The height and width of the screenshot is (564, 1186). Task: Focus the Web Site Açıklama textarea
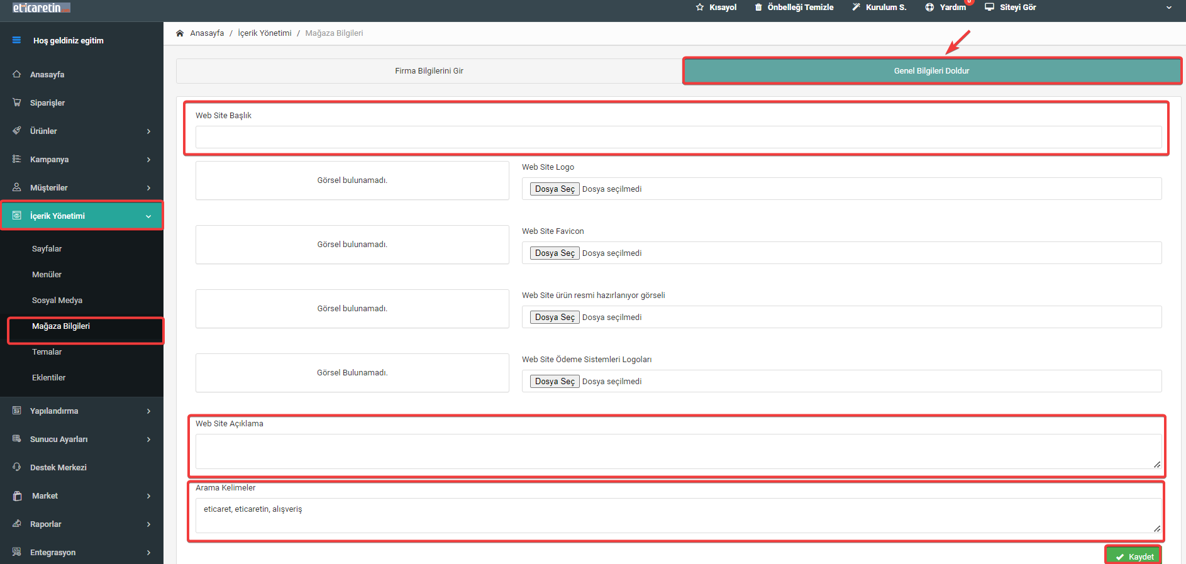pos(679,451)
